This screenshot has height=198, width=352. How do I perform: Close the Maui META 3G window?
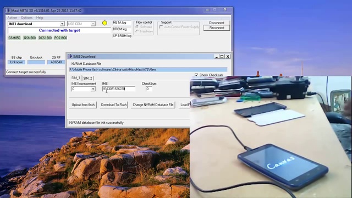point(225,9)
